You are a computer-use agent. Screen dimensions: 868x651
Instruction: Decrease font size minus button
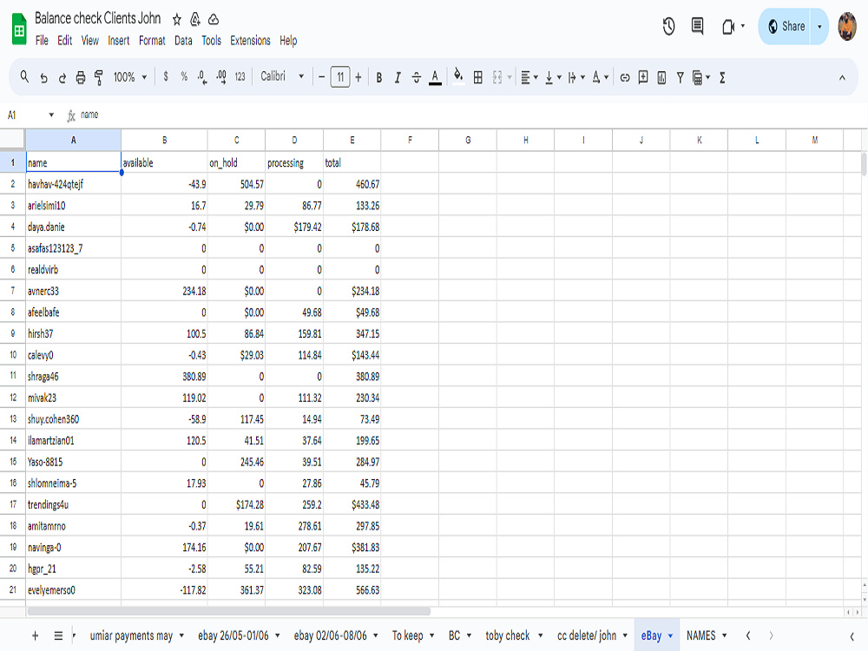pyautogui.click(x=322, y=77)
